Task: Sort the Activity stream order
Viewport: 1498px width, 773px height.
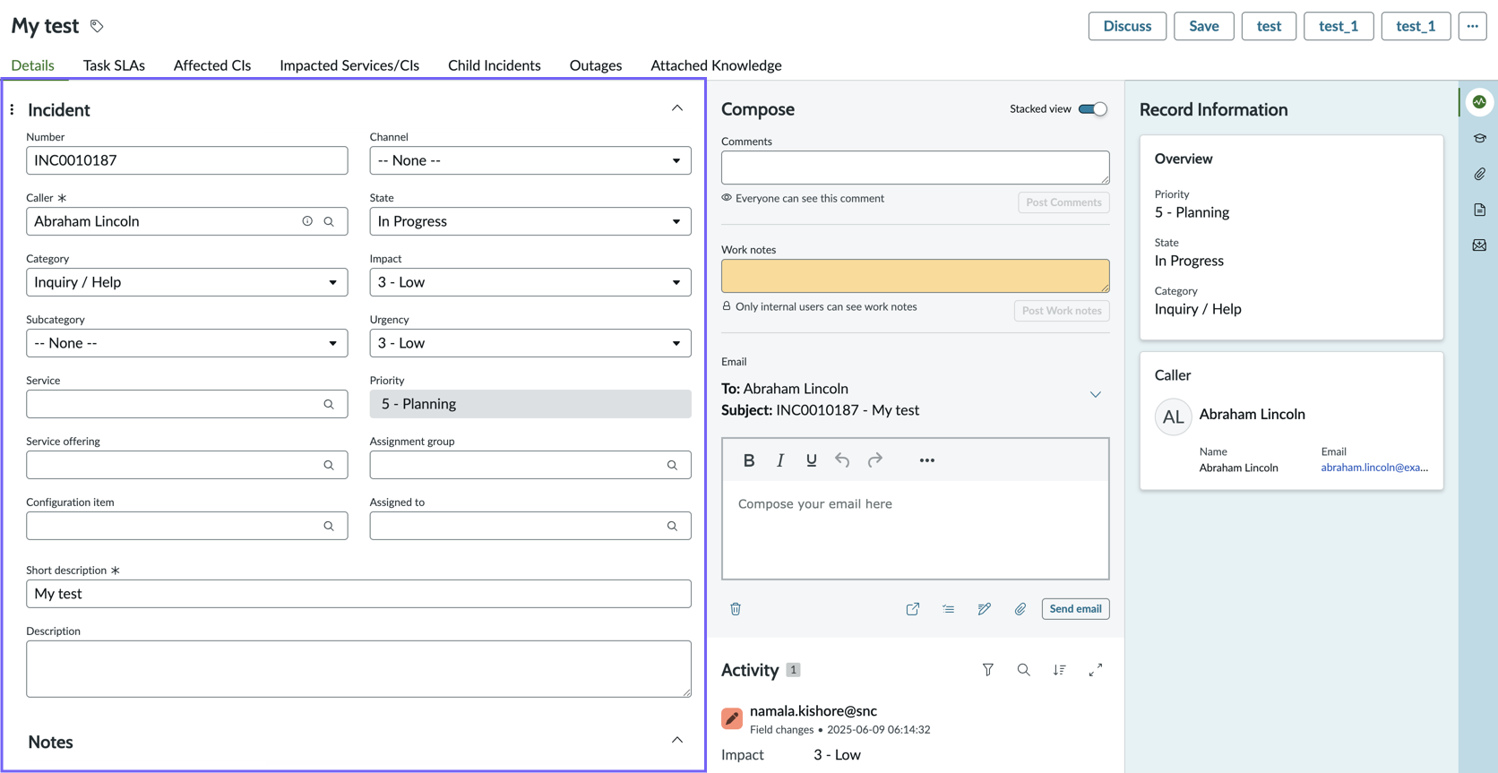Action: [x=1060, y=670]
